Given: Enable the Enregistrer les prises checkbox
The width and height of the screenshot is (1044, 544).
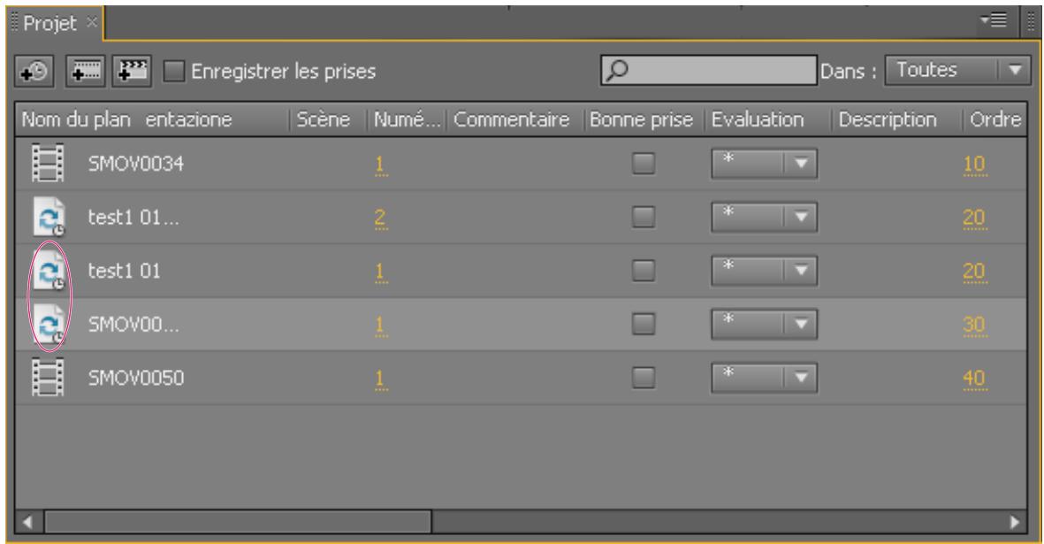Looking at the screenshot, I should [x=174, y=72].
